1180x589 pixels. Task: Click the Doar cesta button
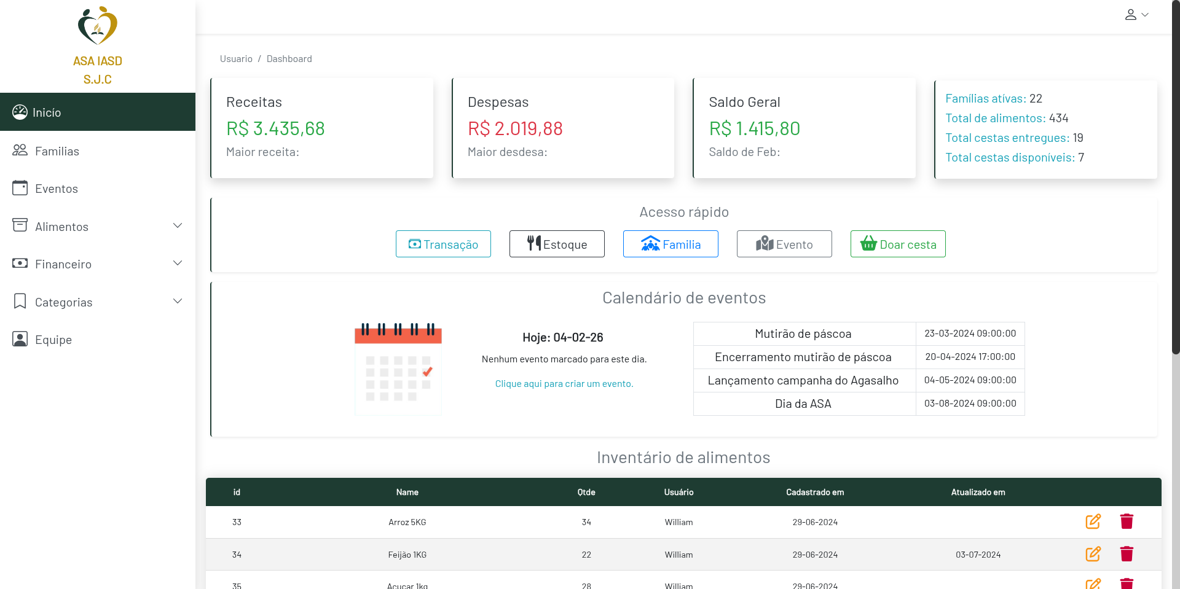point(897,244)
